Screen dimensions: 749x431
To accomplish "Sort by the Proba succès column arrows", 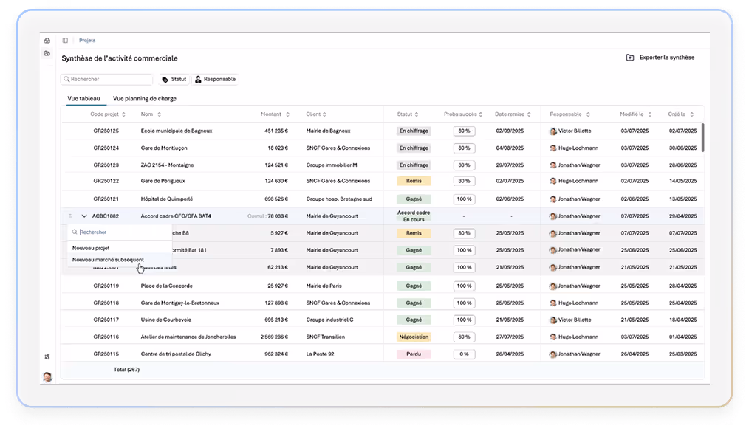I will (481, 114).
